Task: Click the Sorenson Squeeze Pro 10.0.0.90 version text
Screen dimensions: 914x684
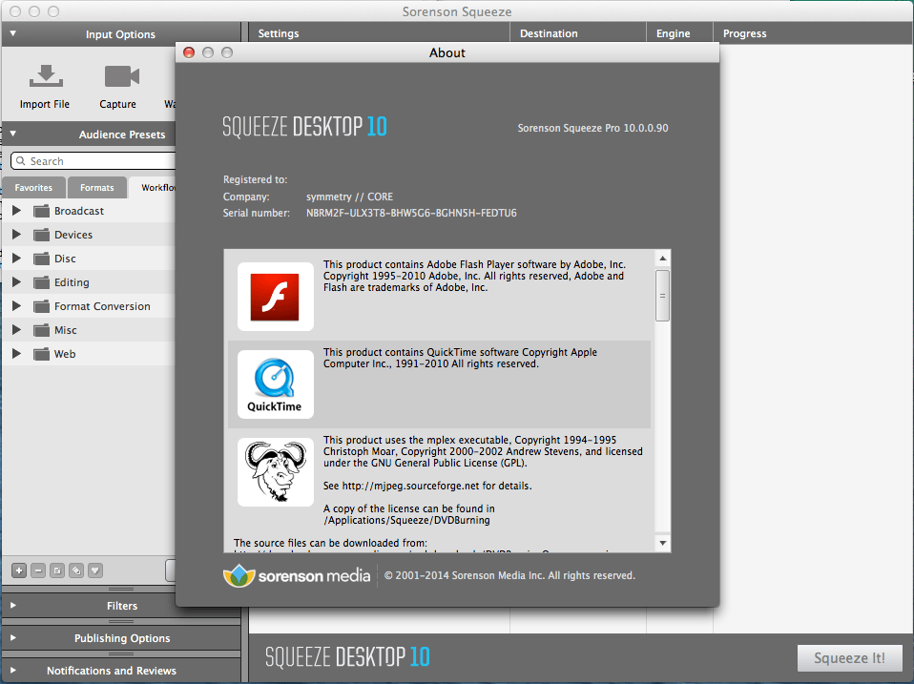Action: [x=592, y=128]
